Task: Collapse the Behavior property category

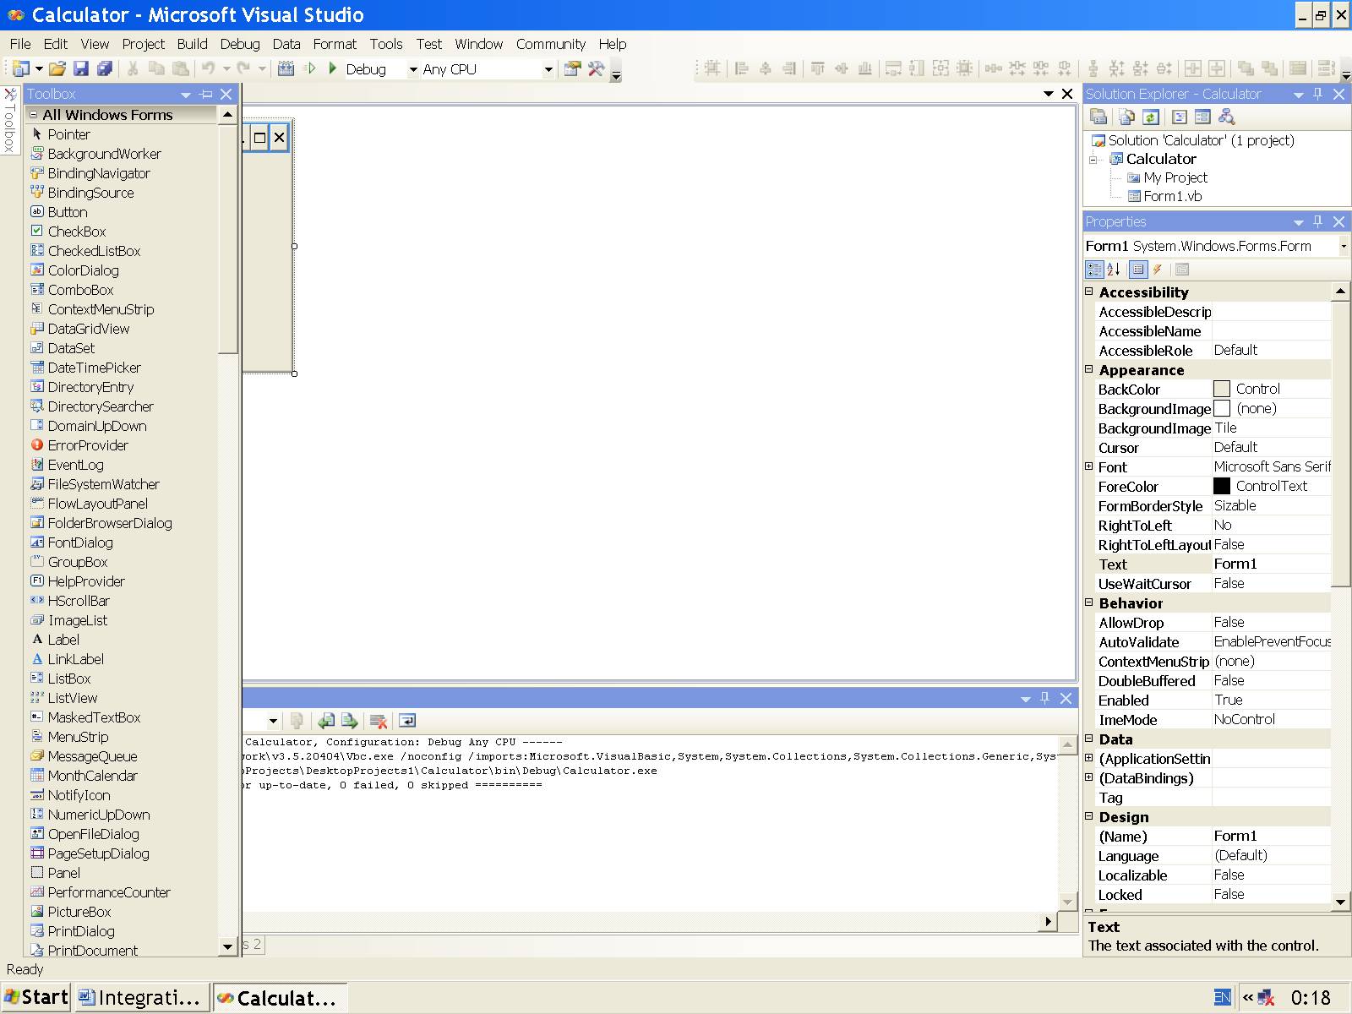Action: [x=1089, y=602]
